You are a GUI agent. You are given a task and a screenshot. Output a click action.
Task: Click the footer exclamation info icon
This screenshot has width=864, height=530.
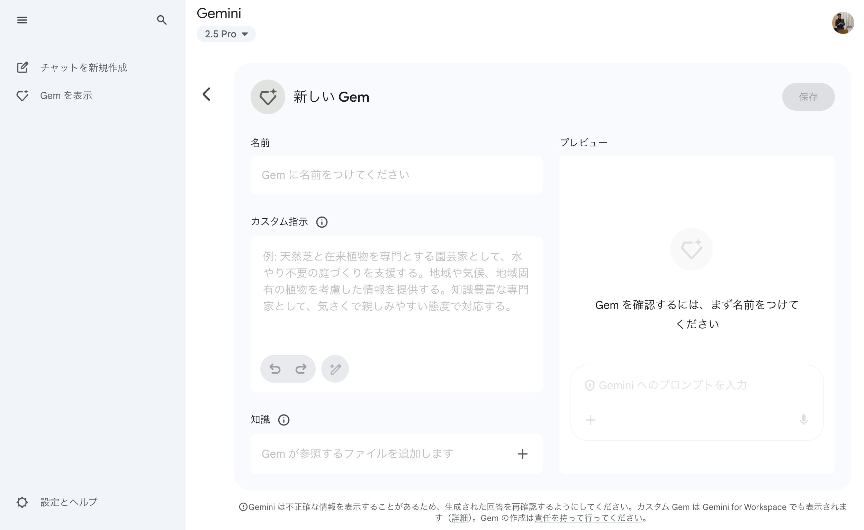tap(243, 507)
